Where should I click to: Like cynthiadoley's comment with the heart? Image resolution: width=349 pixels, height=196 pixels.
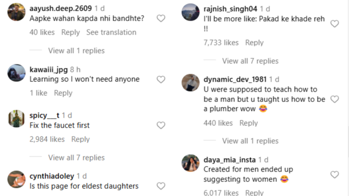[x=161, y=186]
